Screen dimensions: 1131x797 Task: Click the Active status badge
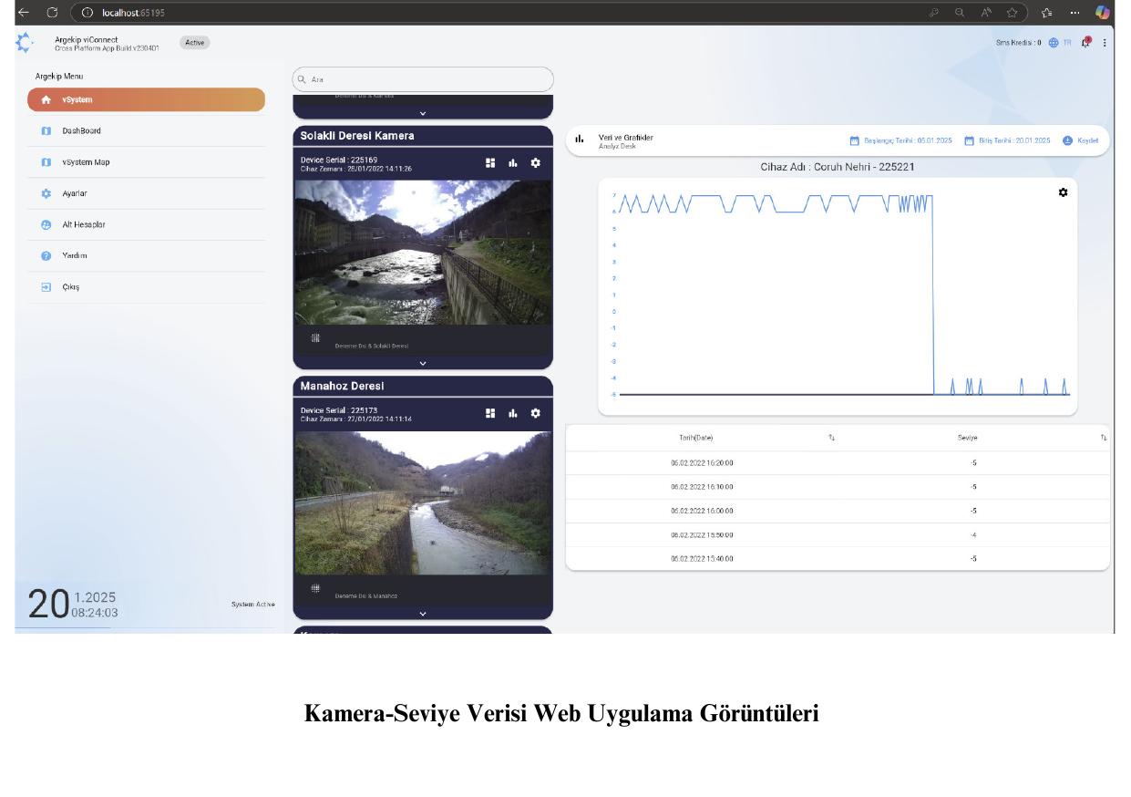coord(195,42)
